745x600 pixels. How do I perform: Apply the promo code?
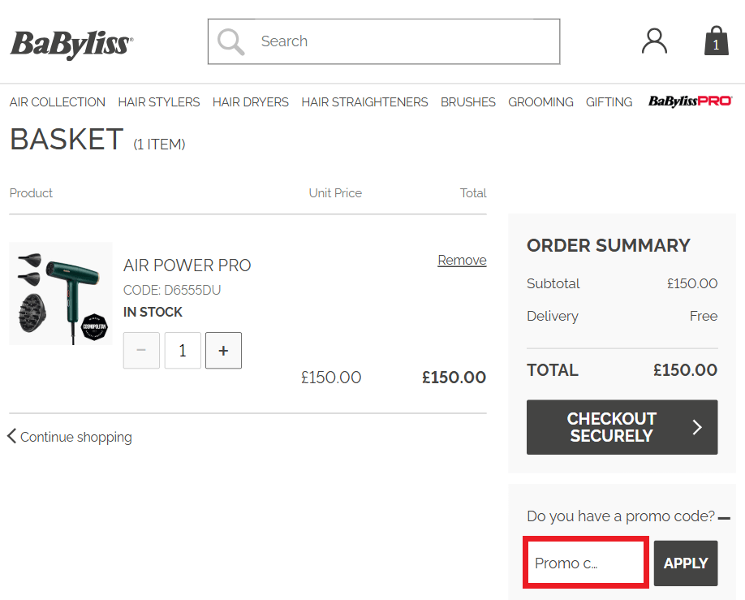pyautogui.click(x=685, y=563)
